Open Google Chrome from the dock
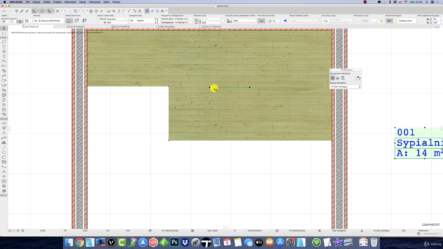This screenshot has height=249, width=443. [80, 242]
